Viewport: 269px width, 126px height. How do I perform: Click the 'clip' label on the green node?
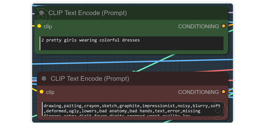pos(48,27)
